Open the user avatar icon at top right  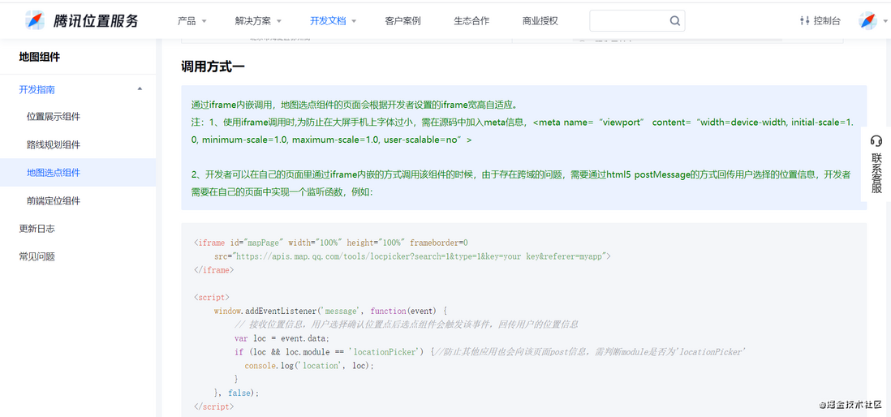click(x=867, y=20)
